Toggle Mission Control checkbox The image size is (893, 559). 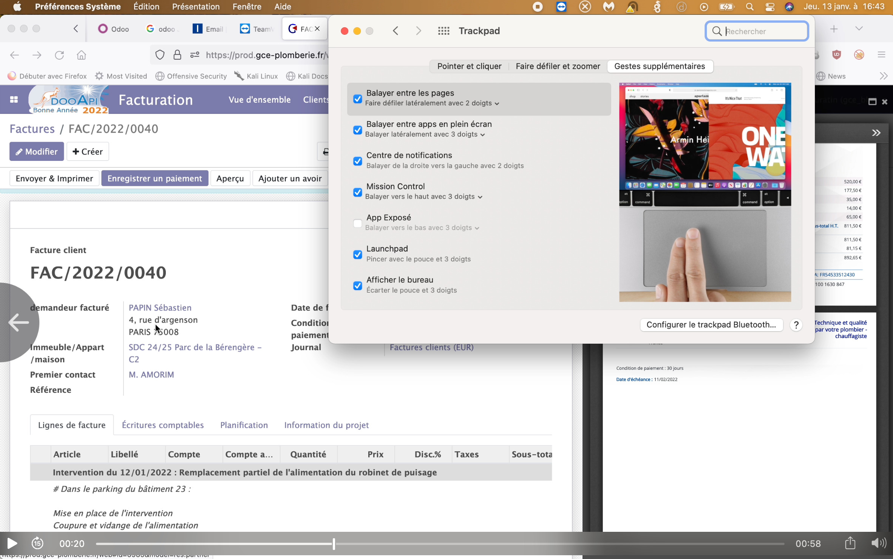pyautogui.click(x=357, y=192)
